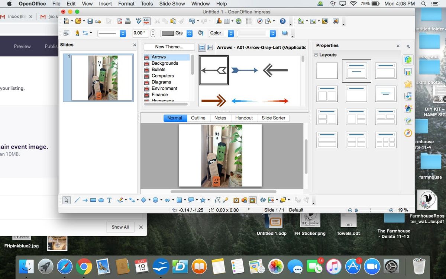Open the Stars shapes dropdown arrow
This screenshot has height=279, width=446.
(x=209, y=200)
